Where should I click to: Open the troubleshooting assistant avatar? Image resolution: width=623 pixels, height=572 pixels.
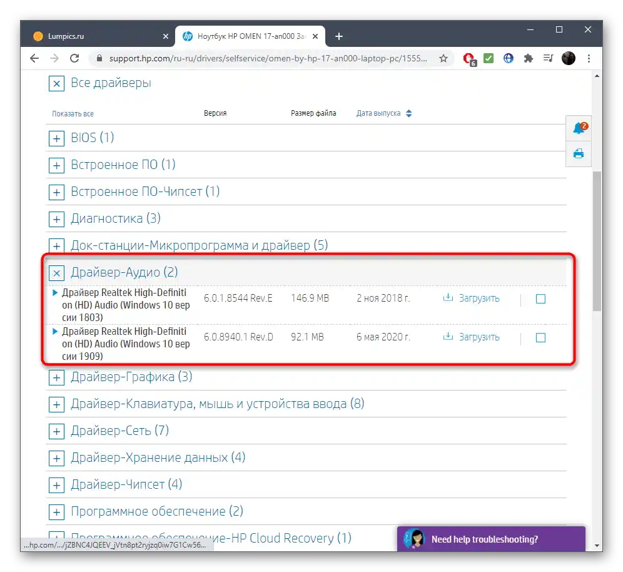click(x=414, y=539)
